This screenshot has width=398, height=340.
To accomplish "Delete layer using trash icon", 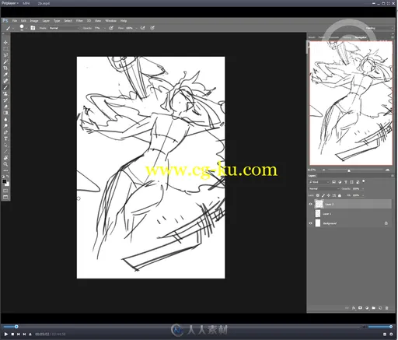I will pos(386,308).
